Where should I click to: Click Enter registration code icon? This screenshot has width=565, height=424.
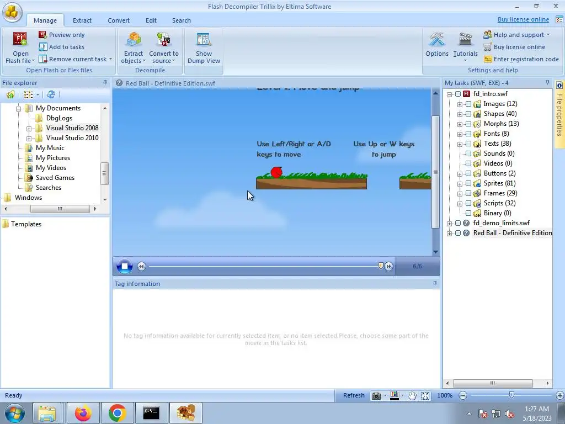pyautogui.click(x=488, y=59)
